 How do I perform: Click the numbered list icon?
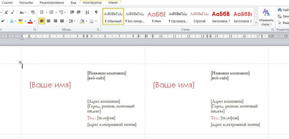(51, 12)
